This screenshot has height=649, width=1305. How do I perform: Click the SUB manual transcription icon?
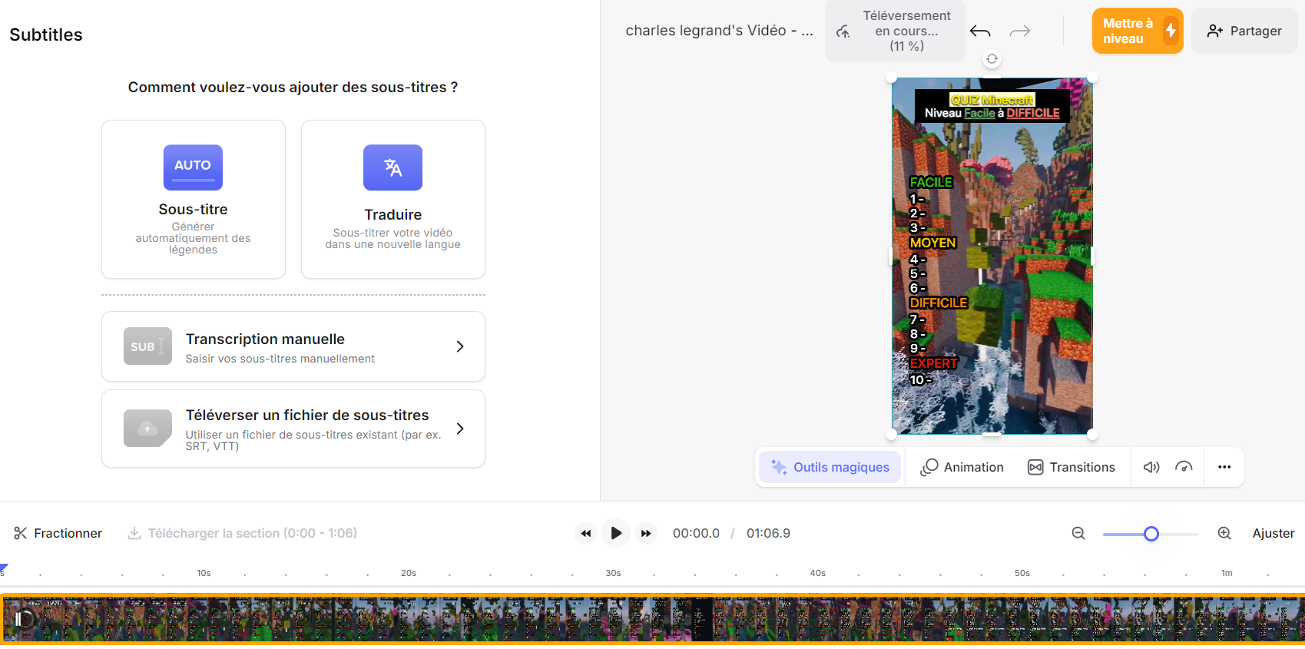147,346
